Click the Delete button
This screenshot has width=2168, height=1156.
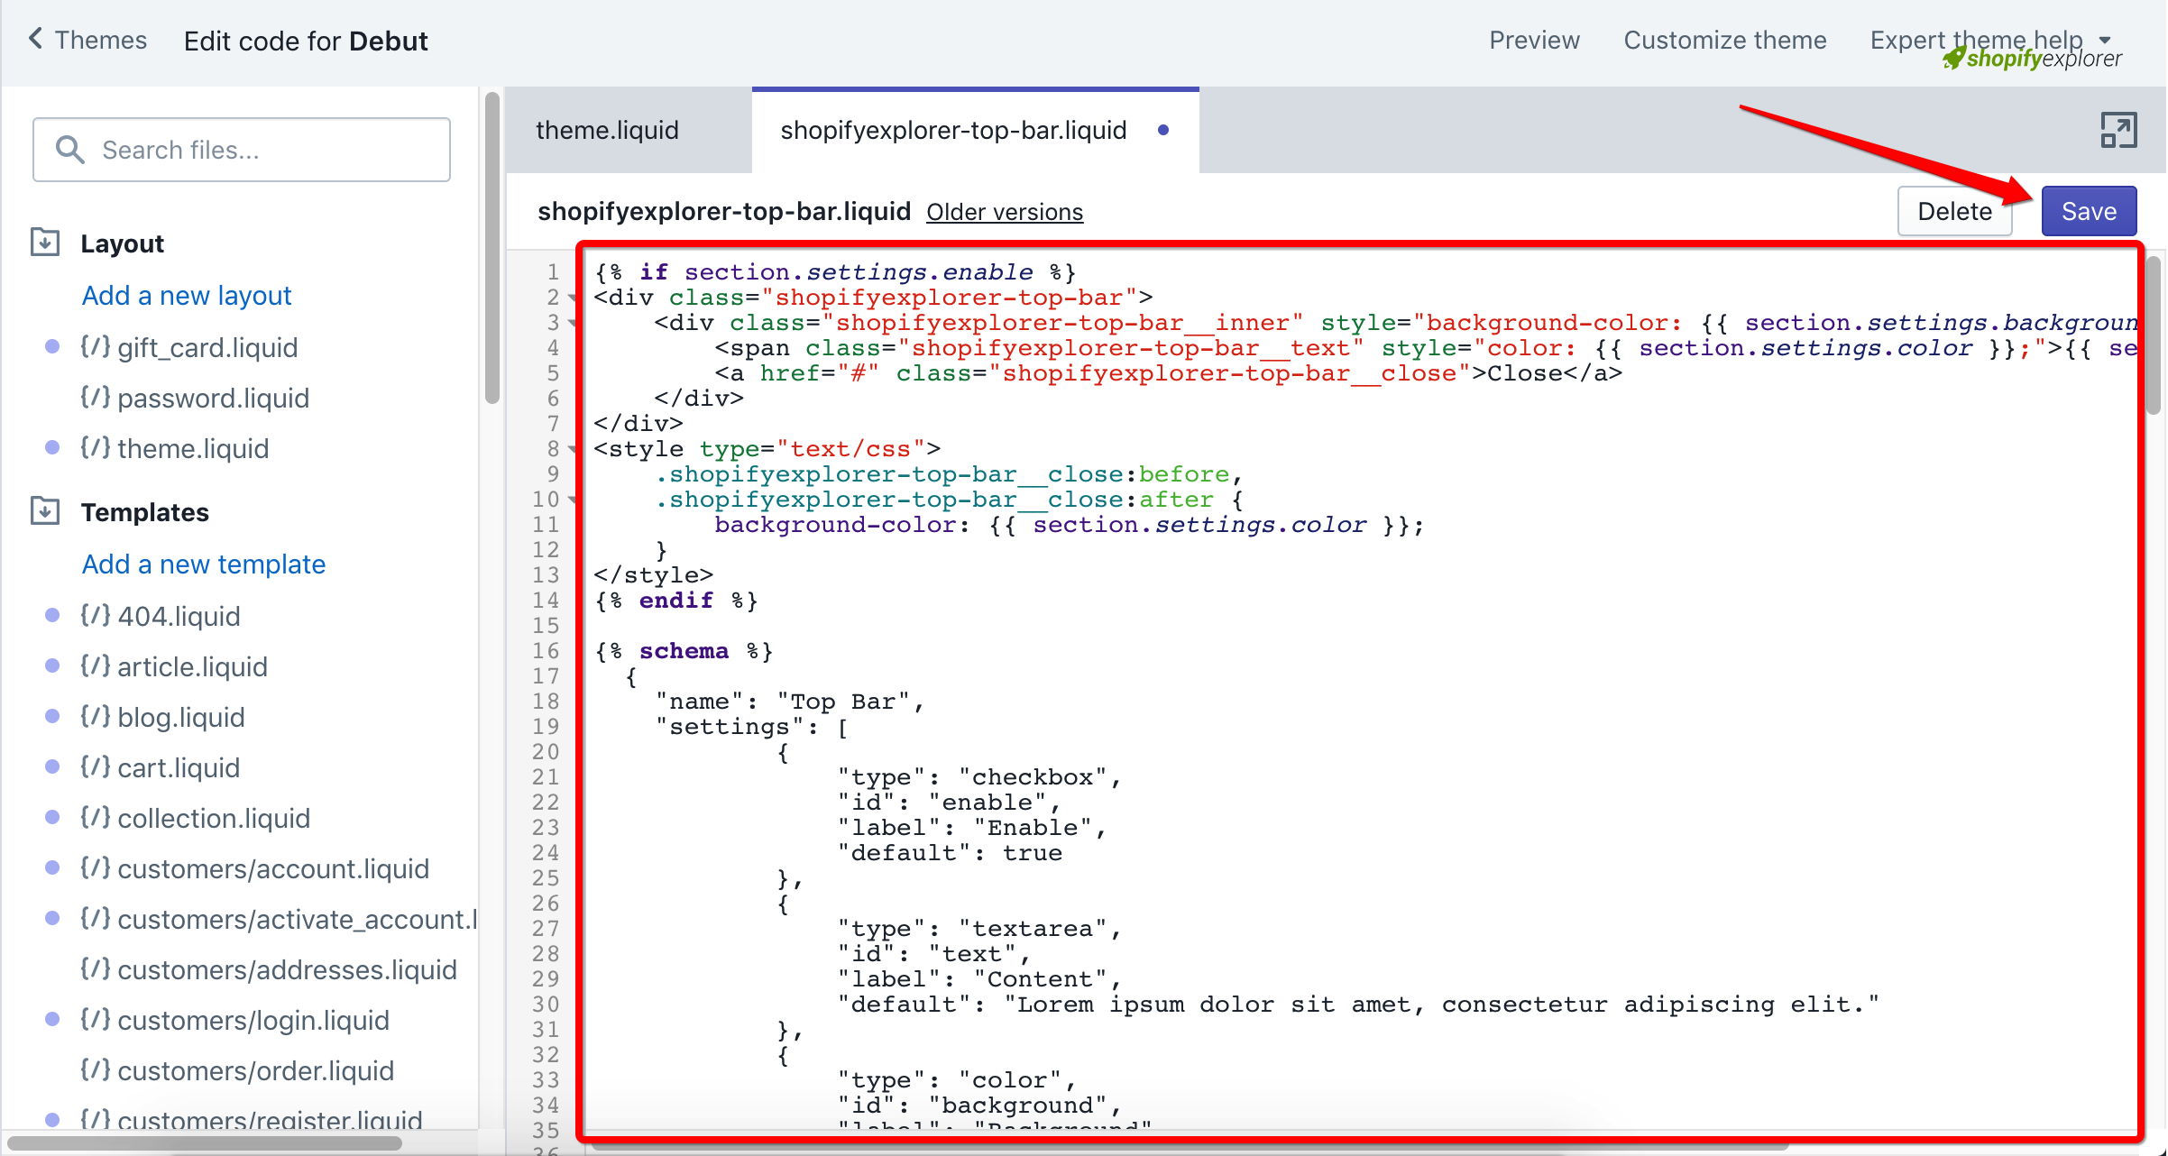pos(1954,211)
